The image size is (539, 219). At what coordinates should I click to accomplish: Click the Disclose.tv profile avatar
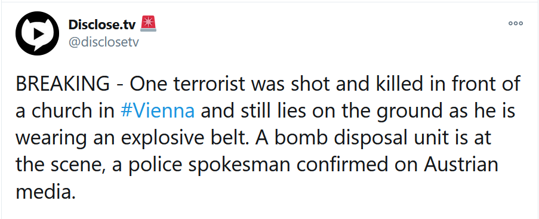click(38, 33)
